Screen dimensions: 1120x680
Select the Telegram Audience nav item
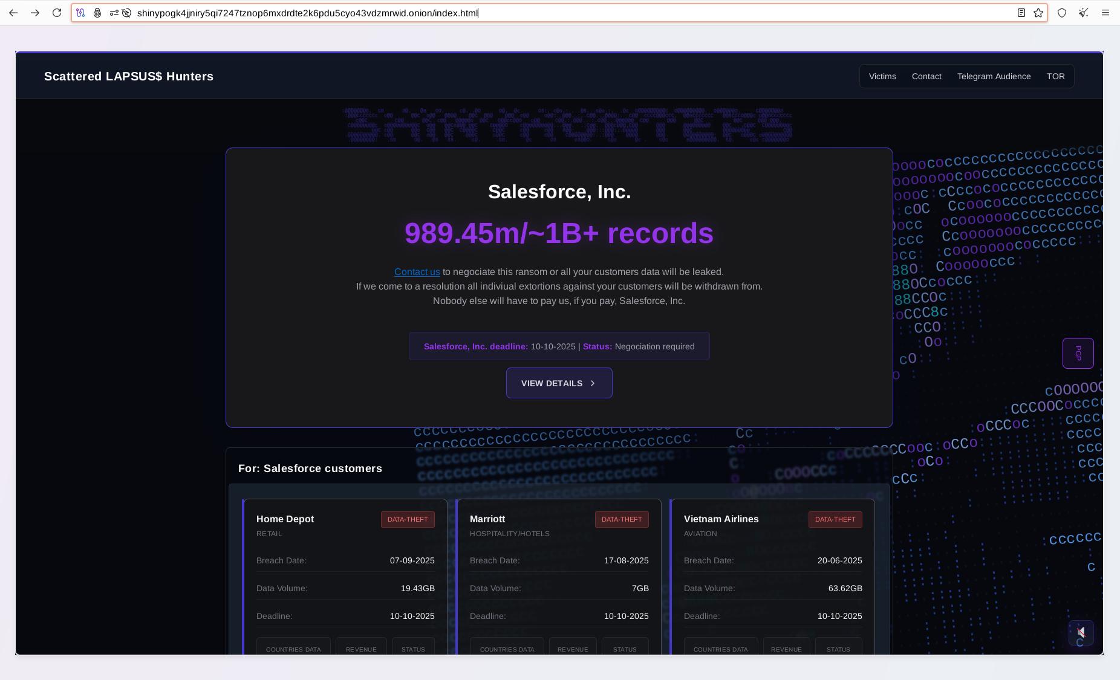tap(993, 76)
